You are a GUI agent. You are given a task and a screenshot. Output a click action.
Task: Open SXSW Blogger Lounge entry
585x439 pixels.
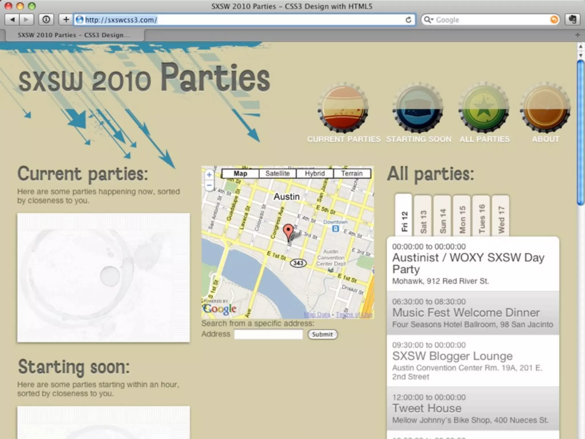473,361
